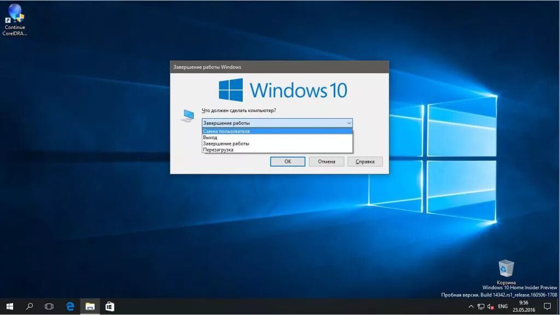Viewport: 560px width, 315px height.
Task: Open Windows Store from taskbar
Action: [110, 306]
